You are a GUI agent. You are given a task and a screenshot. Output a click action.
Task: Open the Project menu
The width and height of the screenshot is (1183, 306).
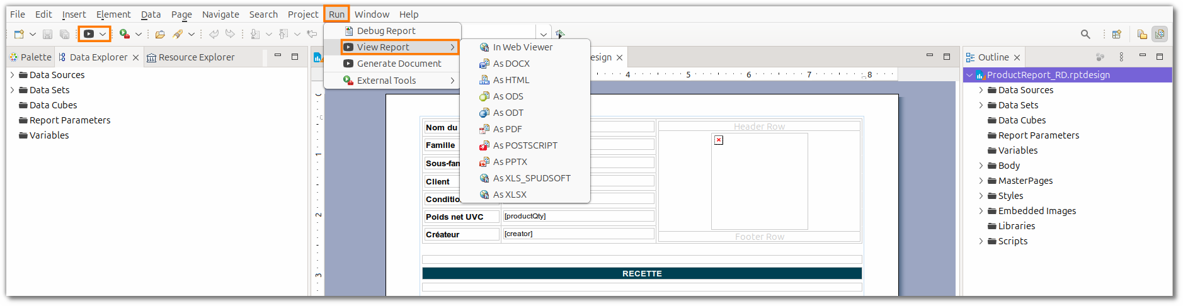tap(303, 14)
